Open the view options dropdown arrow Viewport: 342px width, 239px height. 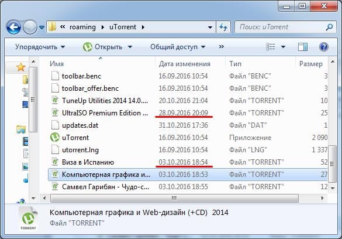tap(283, 47)
